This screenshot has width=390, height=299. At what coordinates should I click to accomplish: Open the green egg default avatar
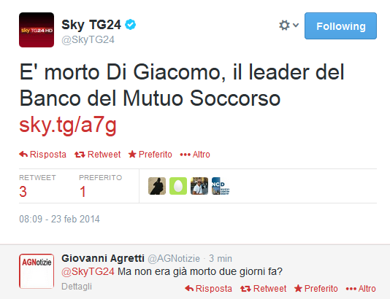tap(178, 186)
